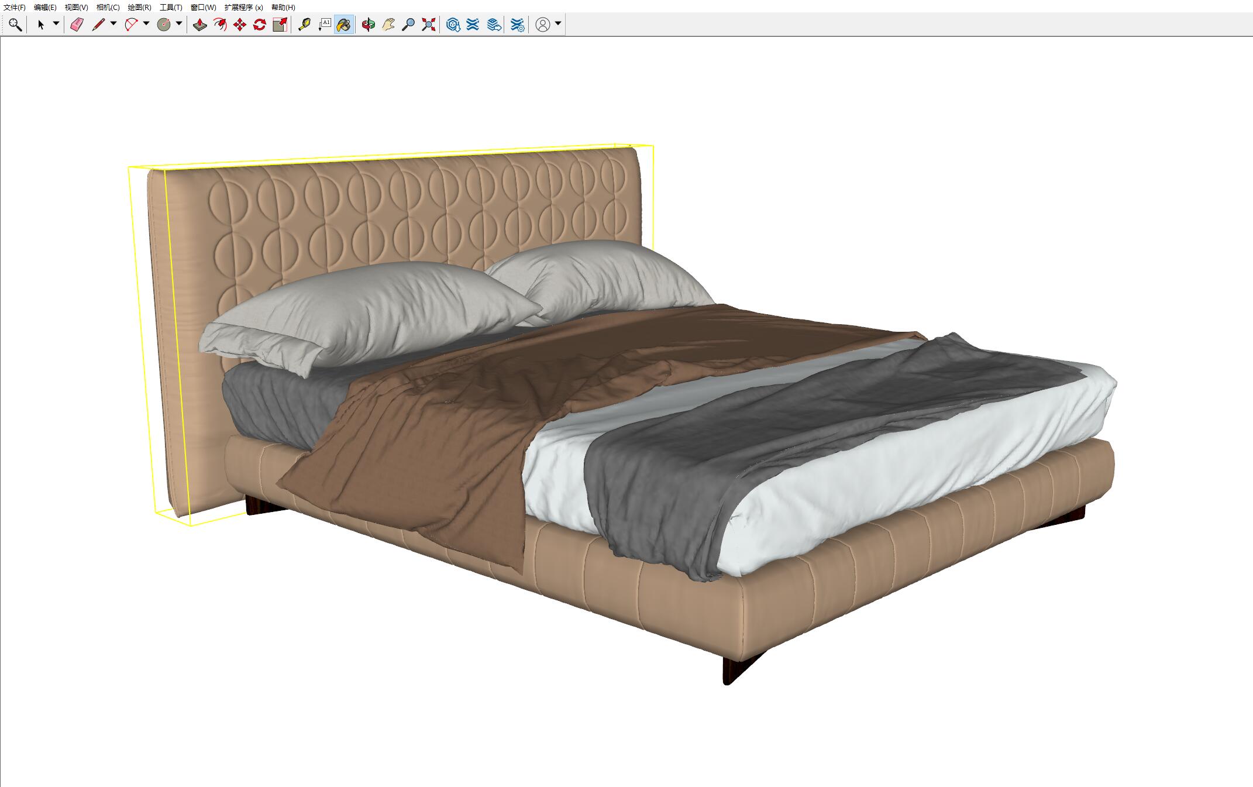Screen dimensions: 1253x787
Task: Select the Push/Pull tool
Action: pos(200,25)
